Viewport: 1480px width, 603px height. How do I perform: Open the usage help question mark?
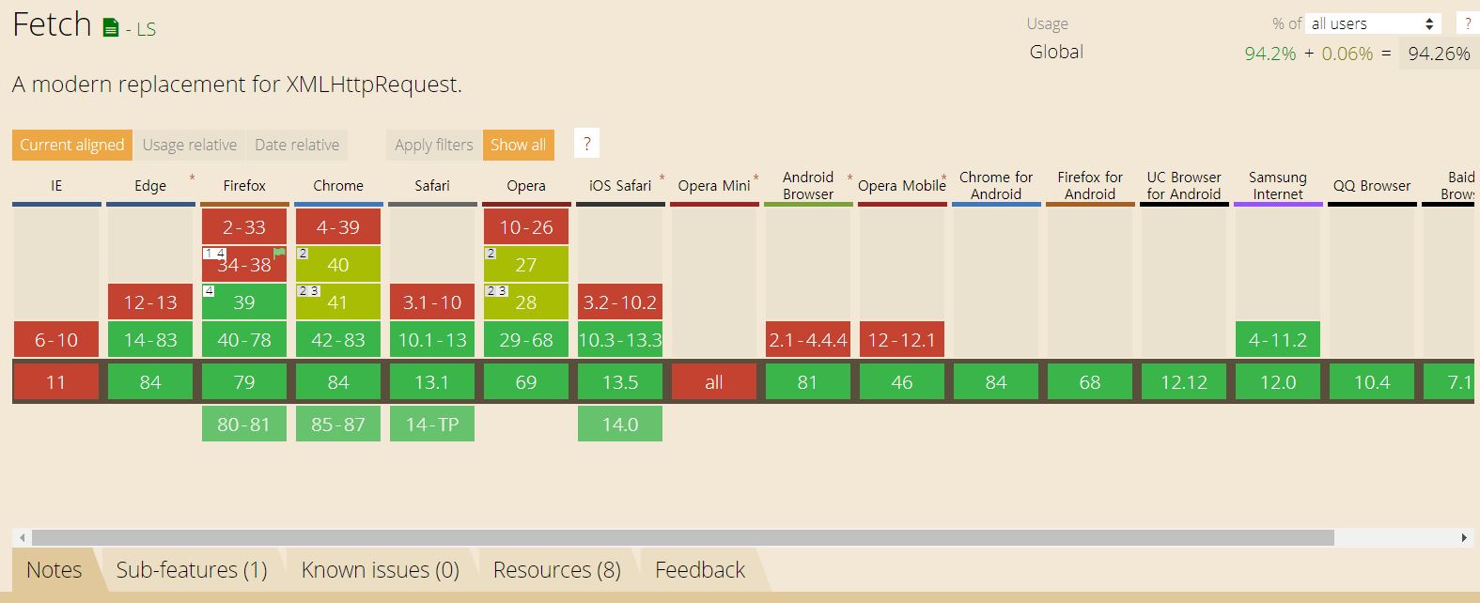(1468, 23)
